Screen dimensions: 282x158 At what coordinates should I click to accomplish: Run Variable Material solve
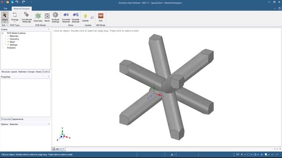75,17
